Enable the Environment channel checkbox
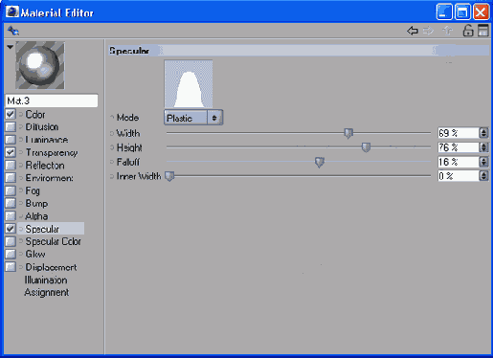Screen dimensions: 493x358 [x=11, y=178]
